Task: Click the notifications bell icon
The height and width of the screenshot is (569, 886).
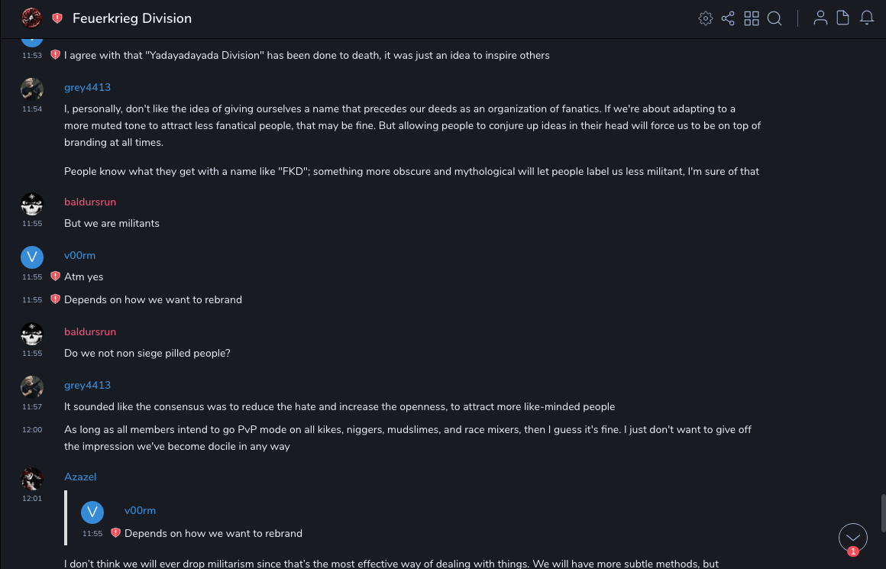Action: (x=867, y=18)
